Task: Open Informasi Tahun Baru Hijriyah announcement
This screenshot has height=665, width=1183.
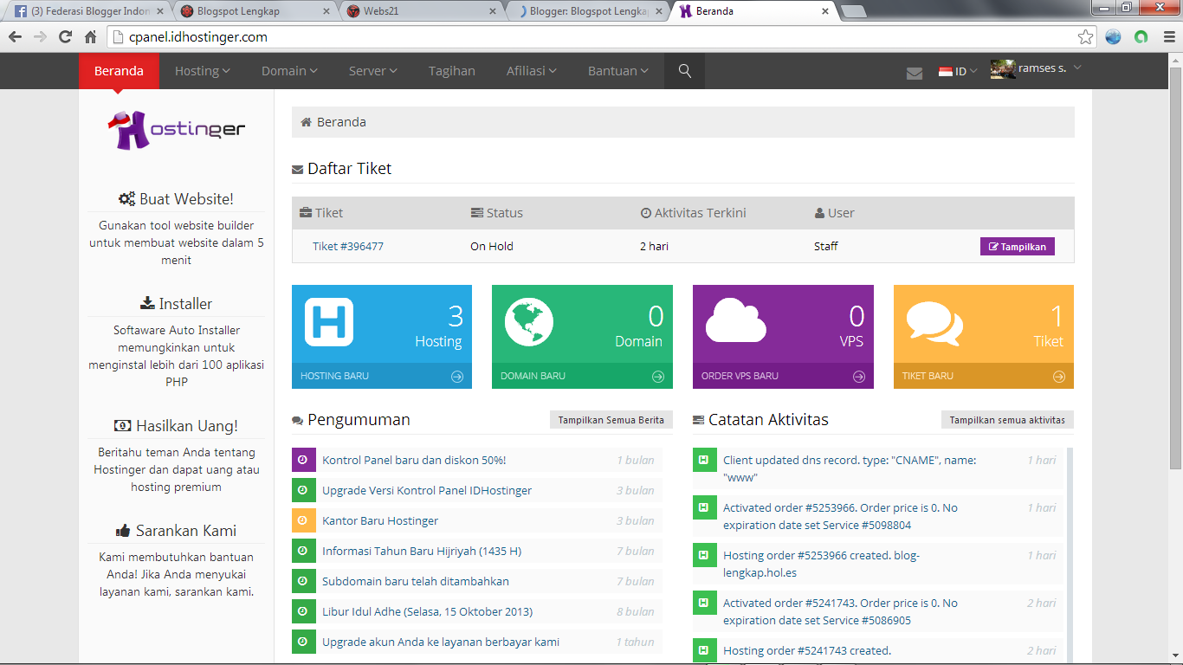Action: (422, 551)
